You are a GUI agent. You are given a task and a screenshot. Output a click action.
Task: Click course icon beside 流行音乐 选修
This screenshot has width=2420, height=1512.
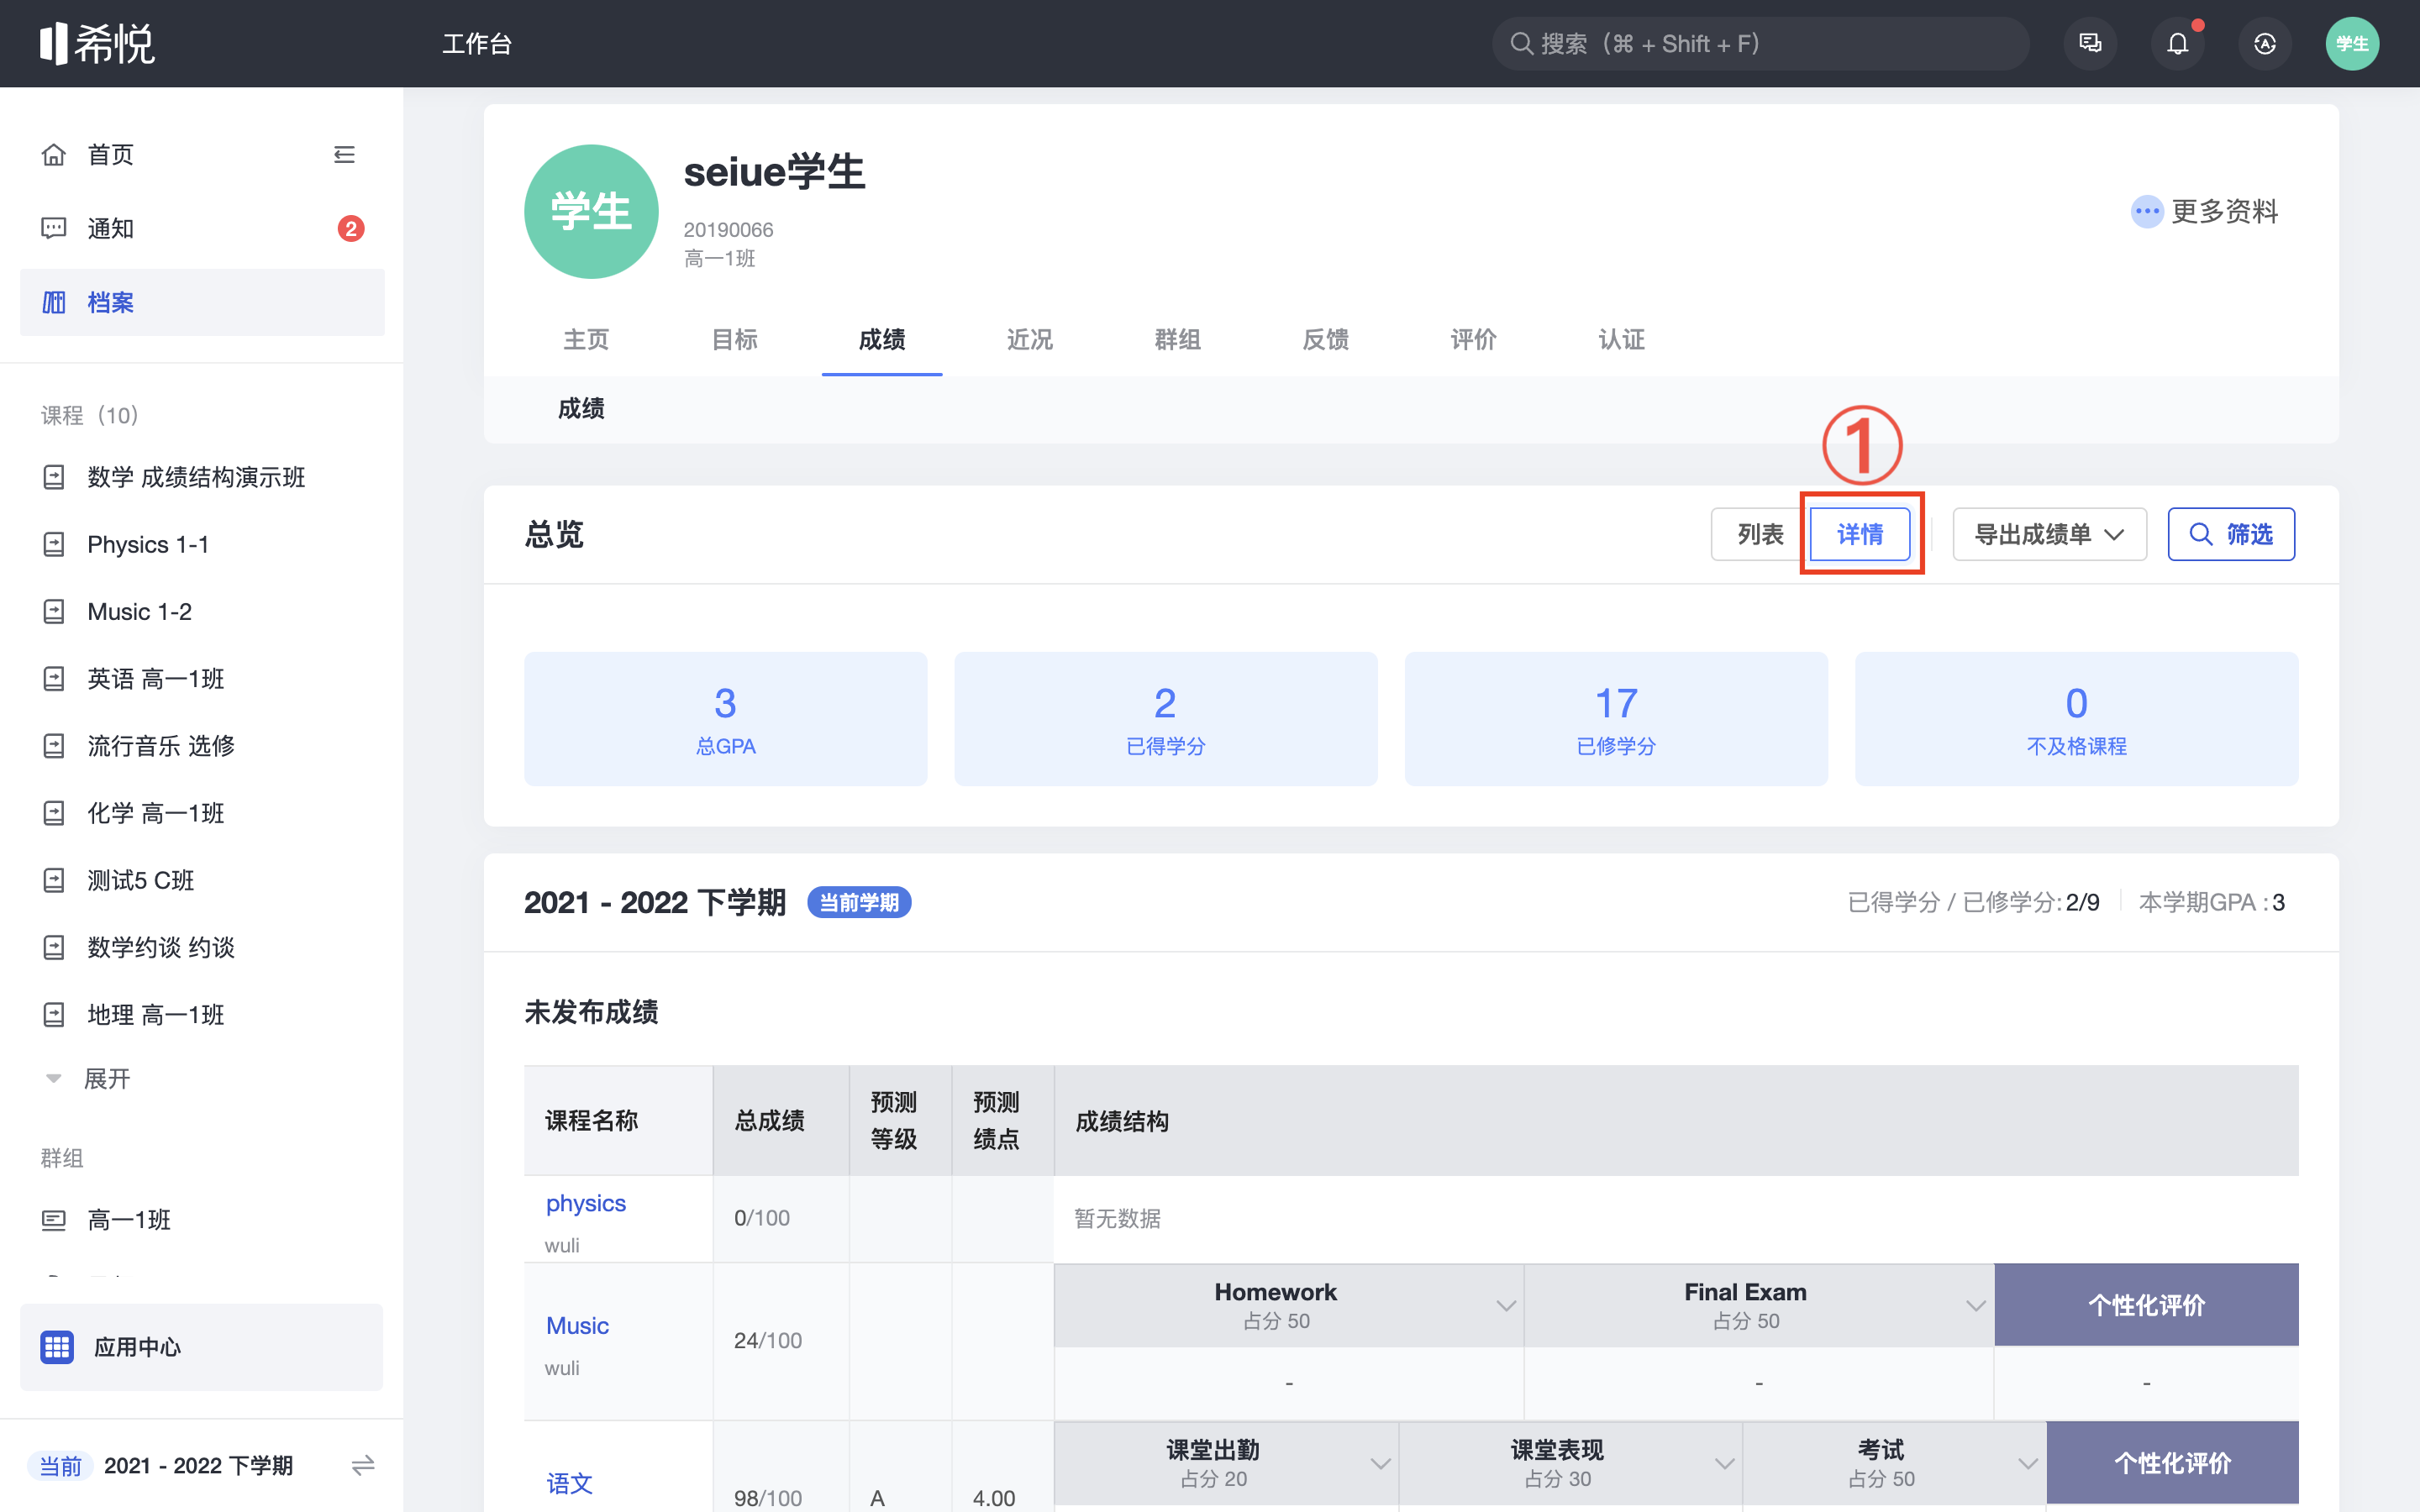tap(54, 746)
